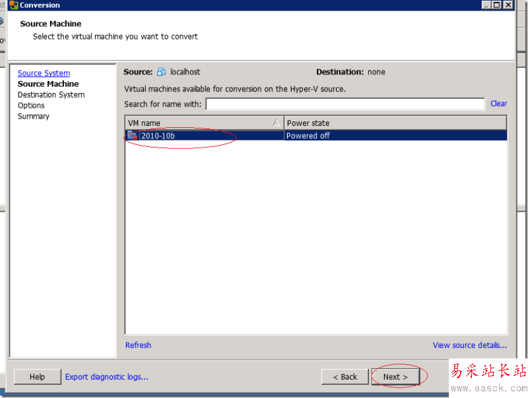528x398 pixels.
Task: Close the Conversion window
Action: pos(508,5)
